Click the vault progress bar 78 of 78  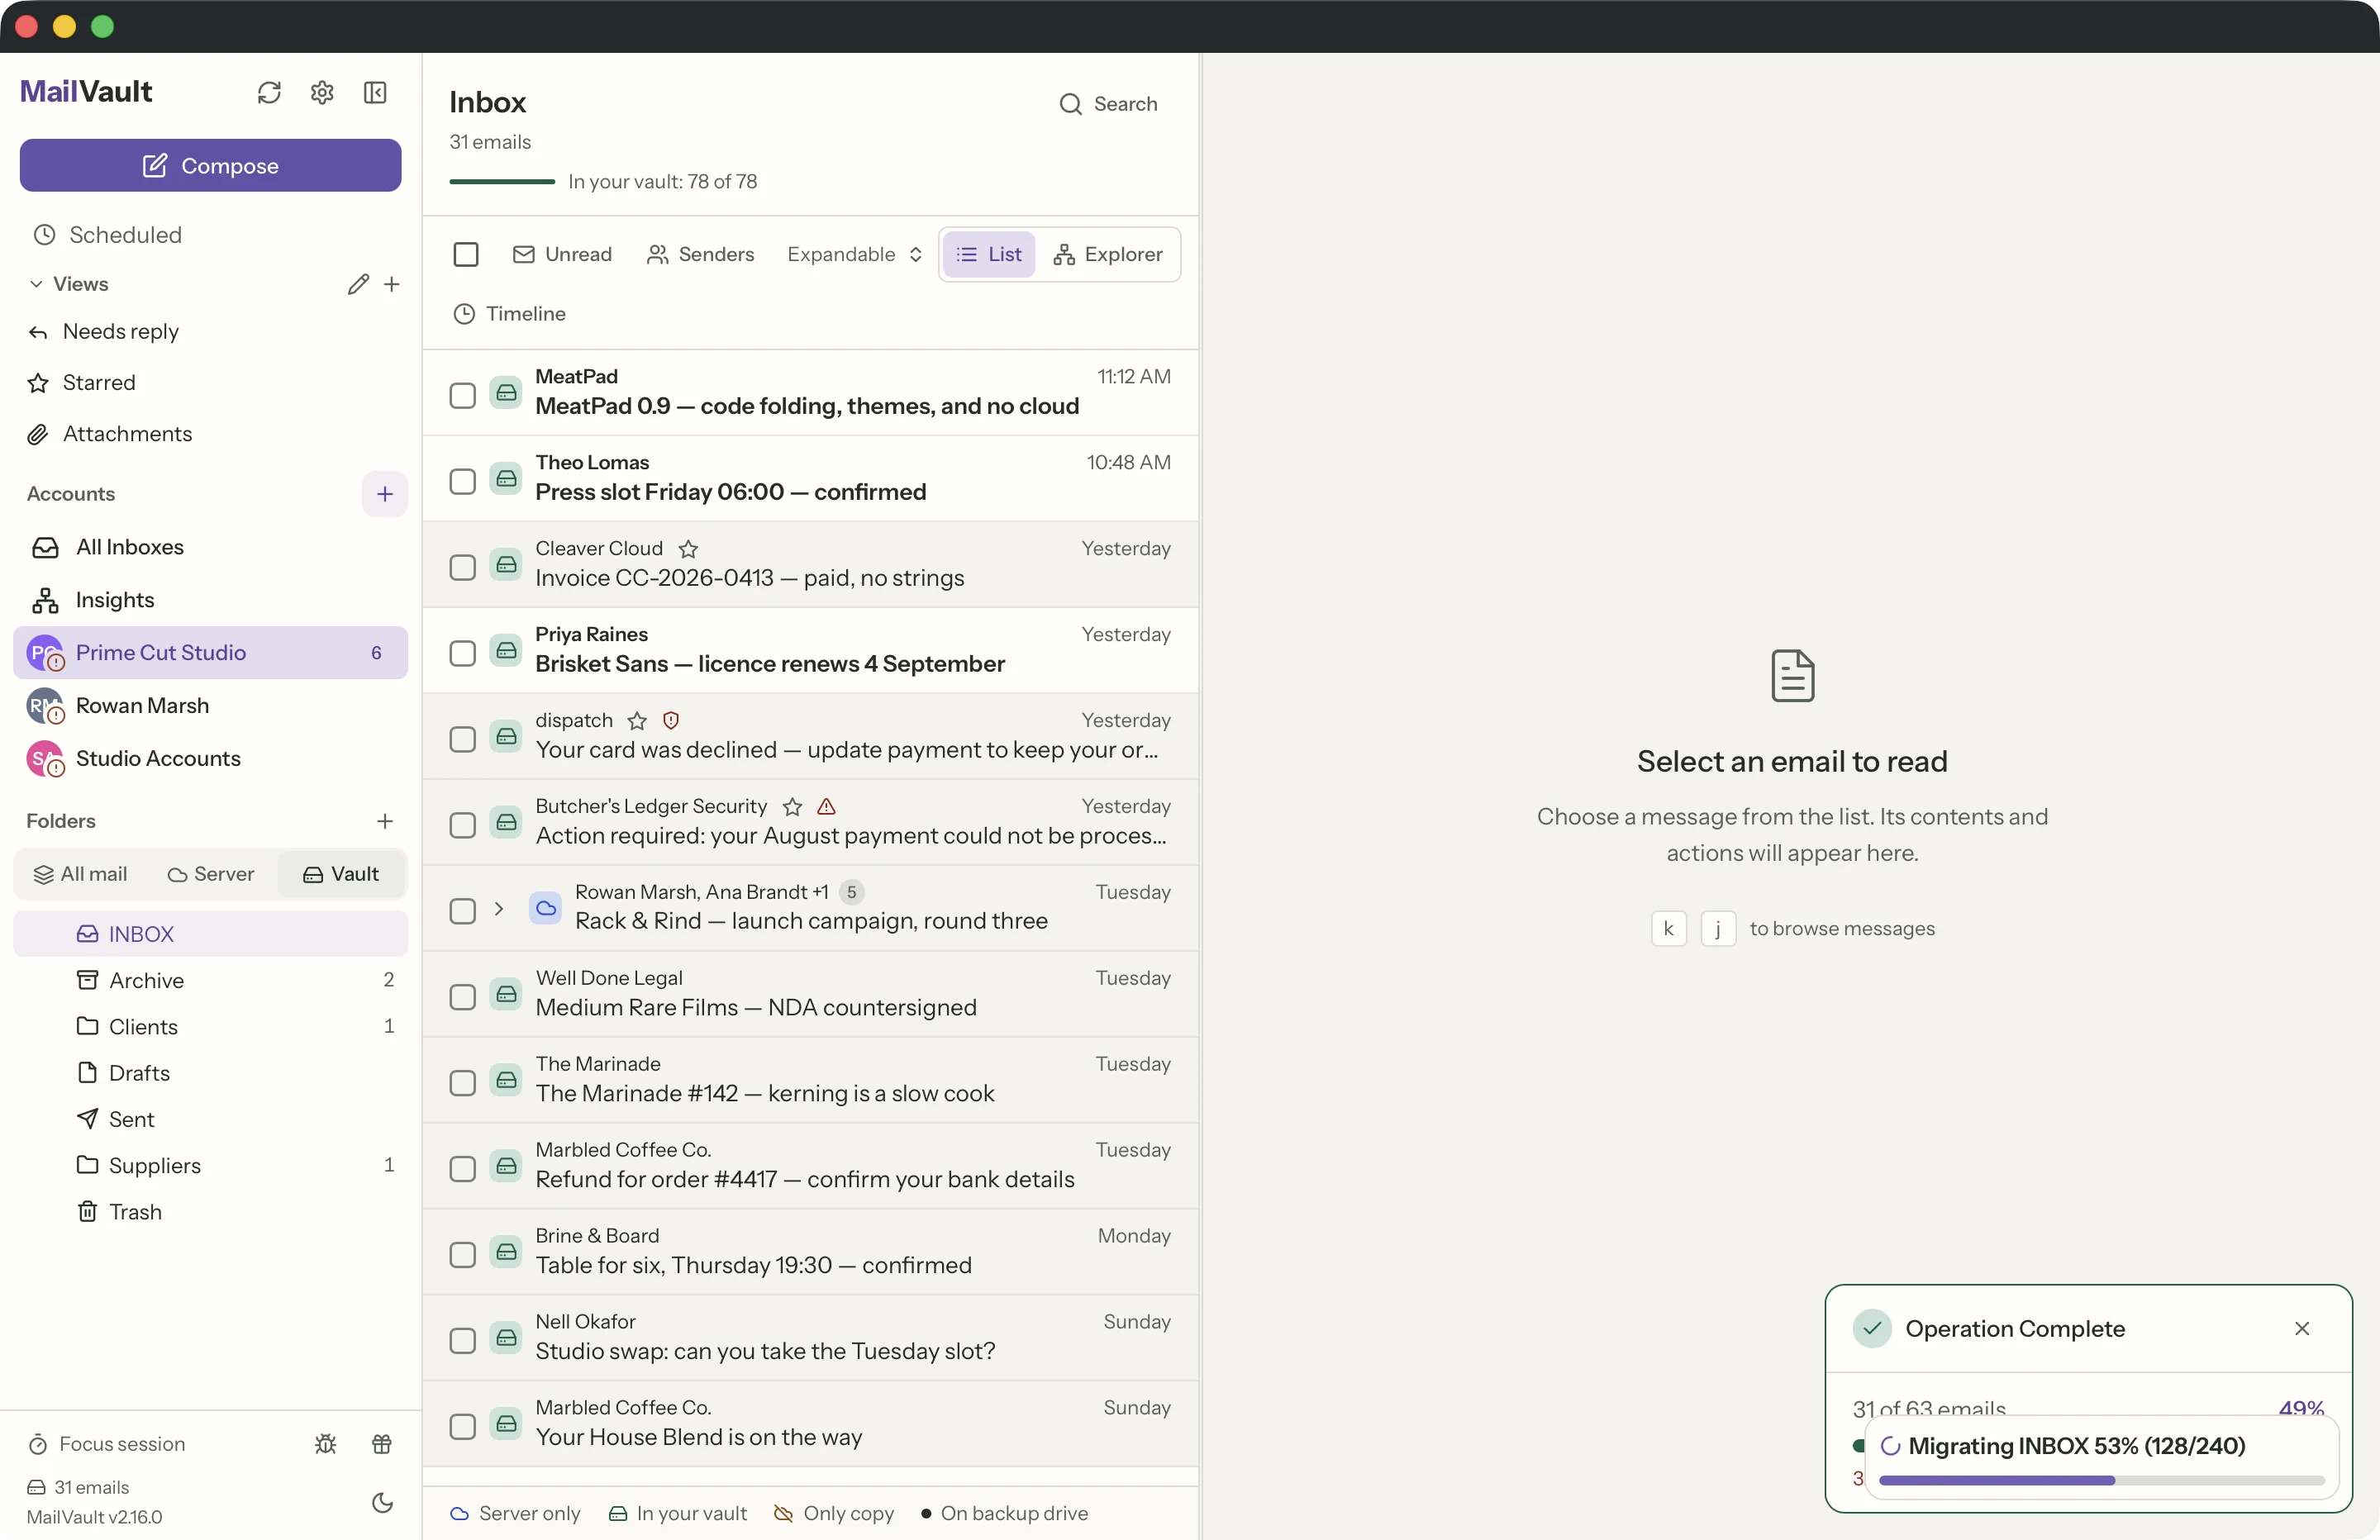click(x=502, y=182)
